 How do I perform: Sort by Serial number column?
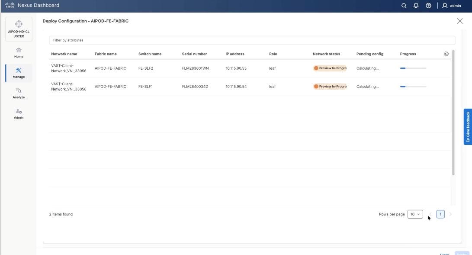194,54
